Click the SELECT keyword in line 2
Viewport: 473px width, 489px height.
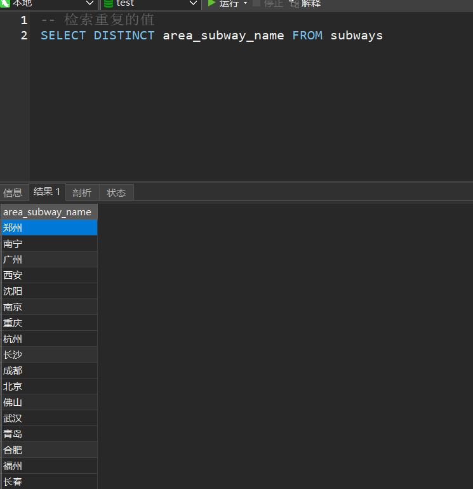point(63,36)
